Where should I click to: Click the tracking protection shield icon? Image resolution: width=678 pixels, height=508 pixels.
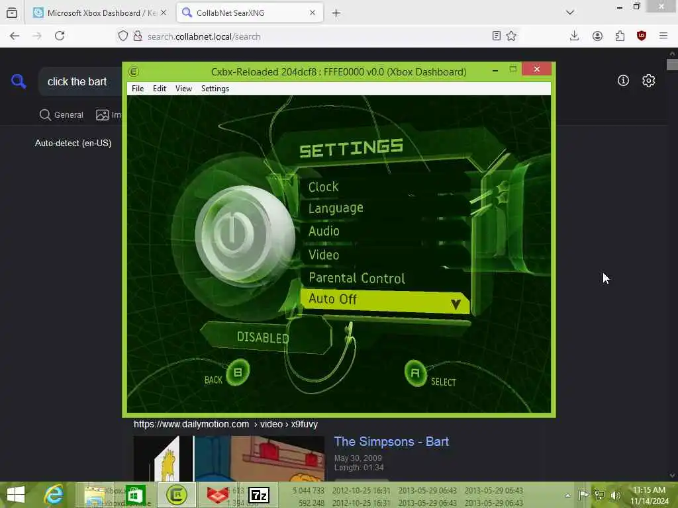pos(122,36)
